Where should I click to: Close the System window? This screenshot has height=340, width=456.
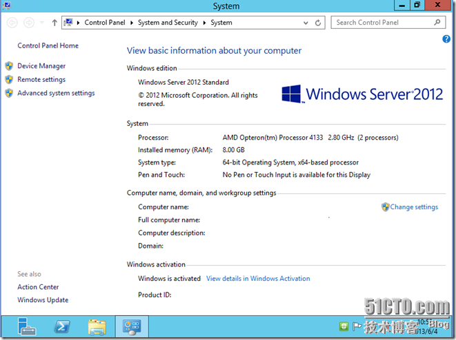(x=437, y=6)
